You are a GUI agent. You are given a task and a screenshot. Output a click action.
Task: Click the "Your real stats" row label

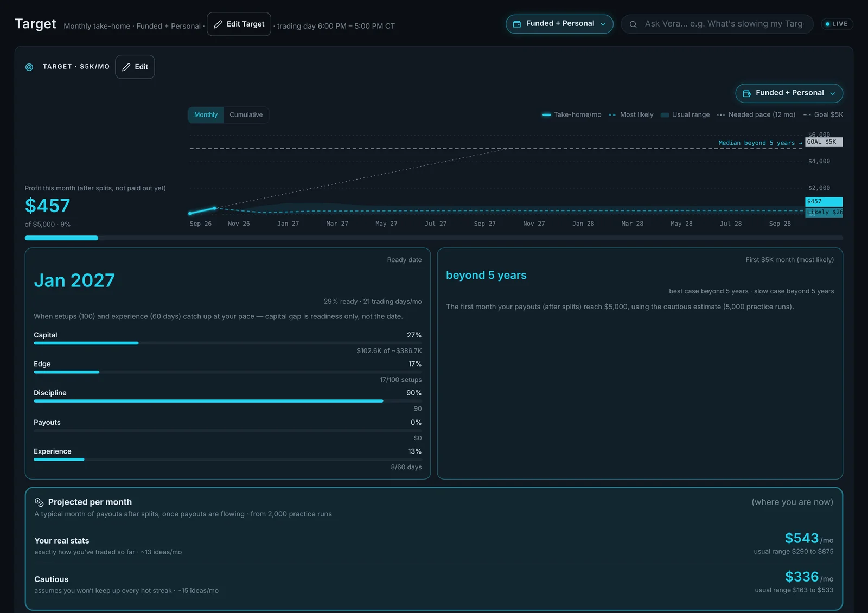pos(62,541)
